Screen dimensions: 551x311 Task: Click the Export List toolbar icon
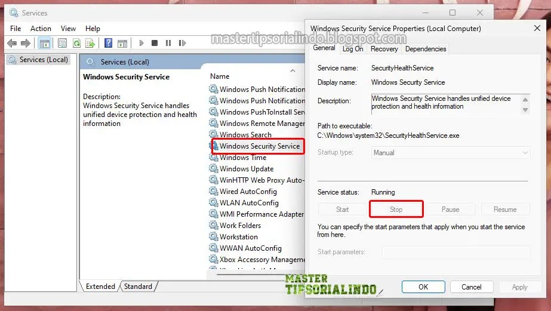point(90,43)
